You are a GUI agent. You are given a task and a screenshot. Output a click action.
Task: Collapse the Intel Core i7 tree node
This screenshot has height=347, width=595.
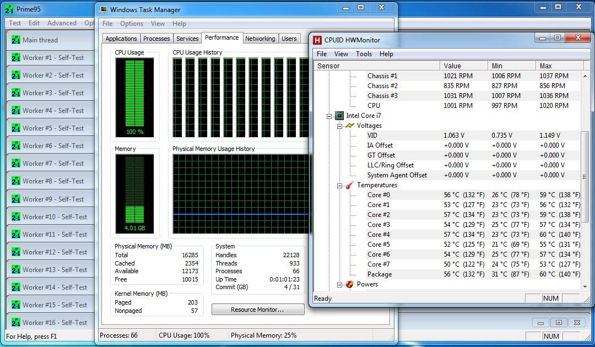coord(329,116)
